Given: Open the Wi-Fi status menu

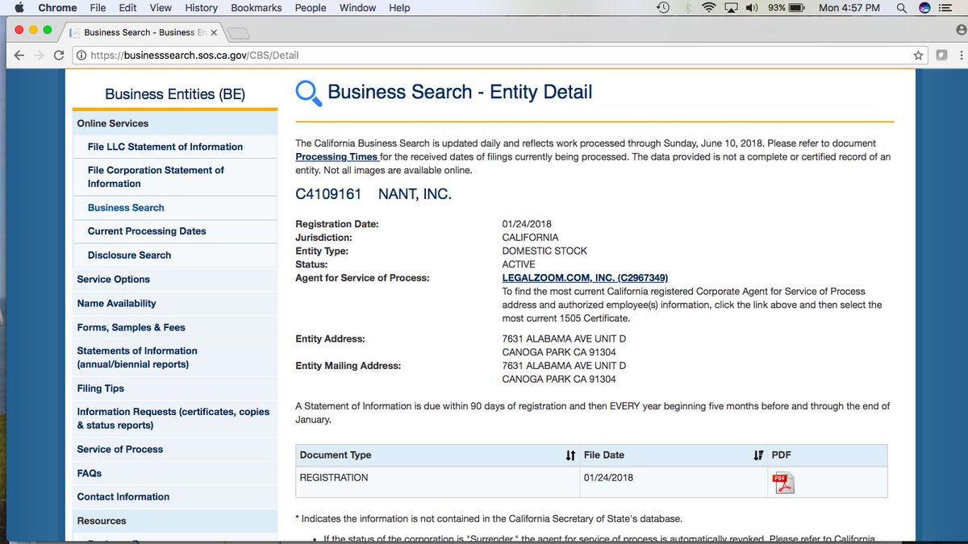Looking at the screenshot, I should (x=709, y=8).
